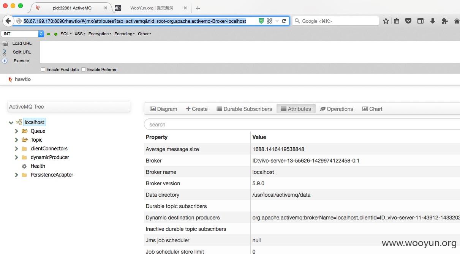Click the Load URL icon
Image resolution: width=460 pixels, height=254 pixels.
(5, 44)
